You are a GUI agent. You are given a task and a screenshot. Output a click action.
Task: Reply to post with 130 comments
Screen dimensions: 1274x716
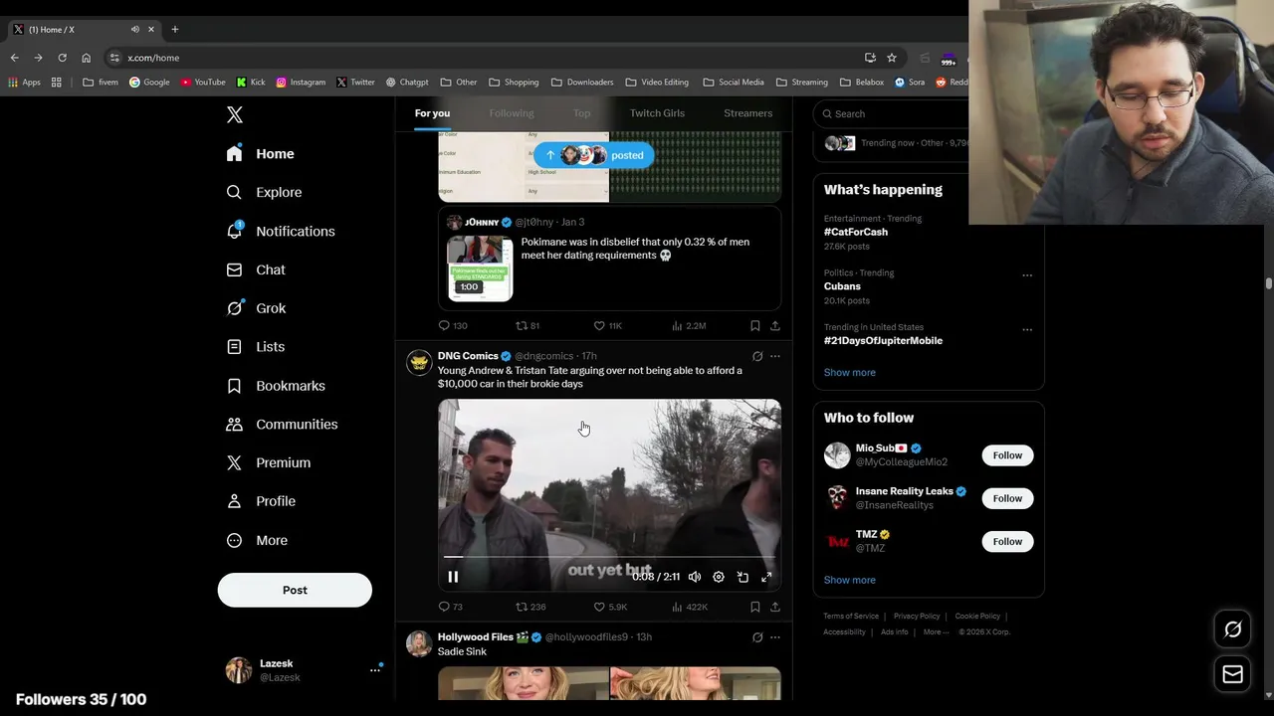point(453,325)
